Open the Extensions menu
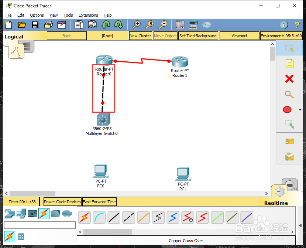 pyautogui.click(x=88, y=15)
